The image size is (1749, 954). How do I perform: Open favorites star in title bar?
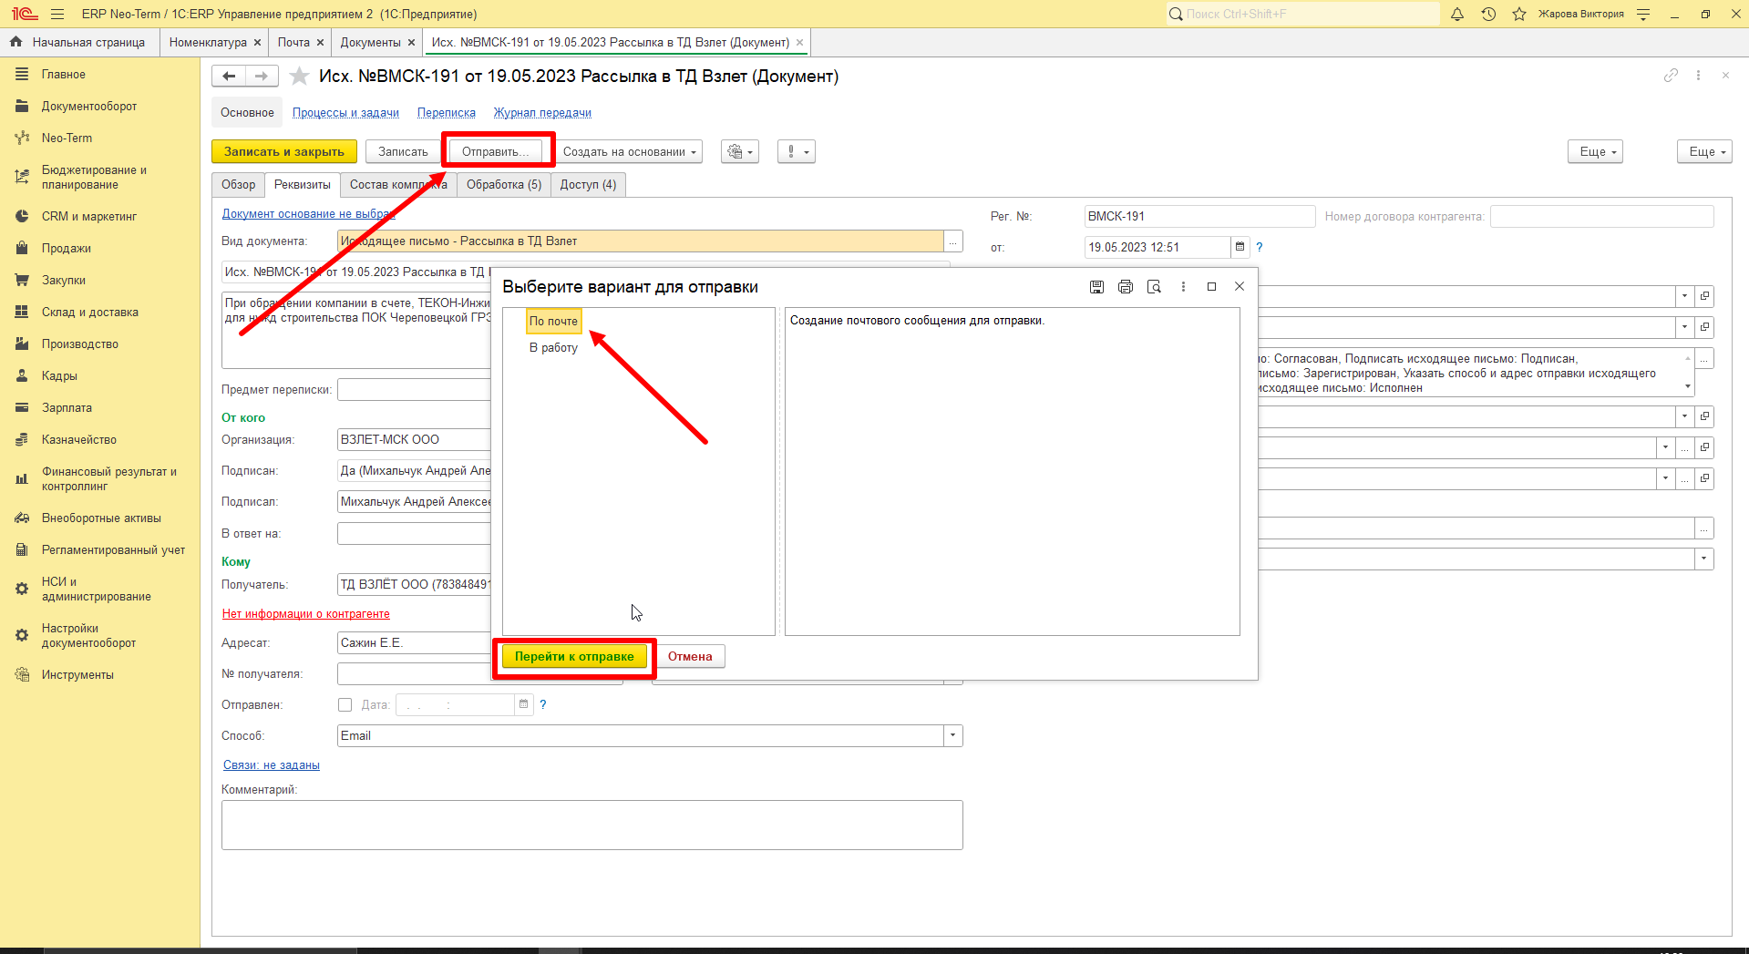coord(1519,14)
